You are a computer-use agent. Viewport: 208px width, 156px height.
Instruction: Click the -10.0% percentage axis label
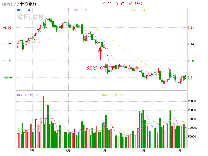(x=7, y=77)
